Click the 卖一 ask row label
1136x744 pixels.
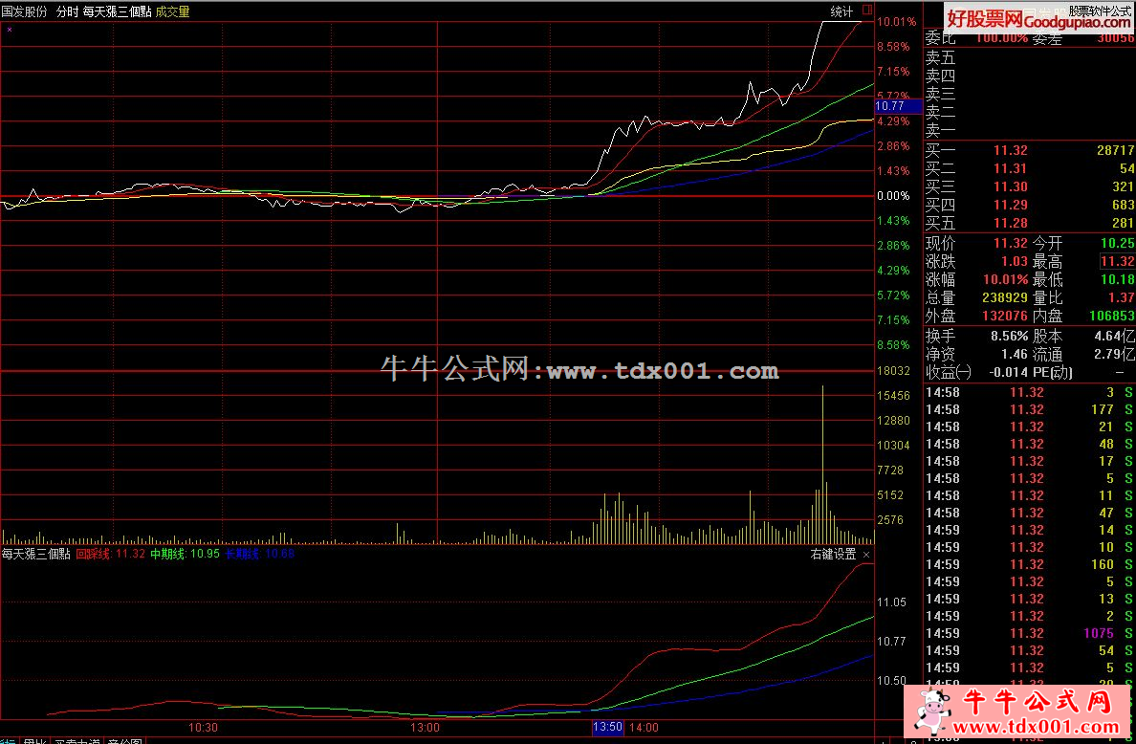(x=940, y=131)
